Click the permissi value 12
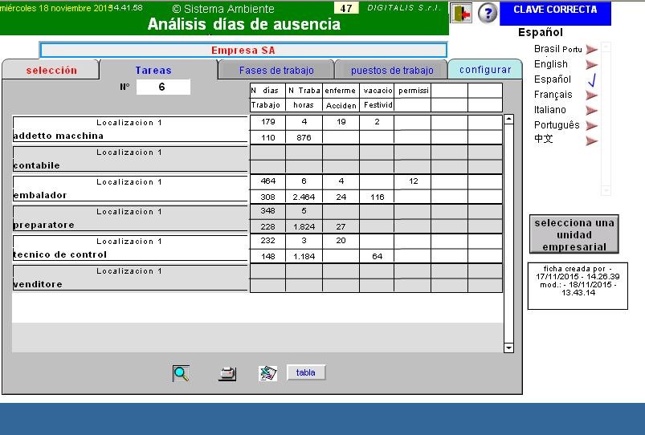 point(413,181)
